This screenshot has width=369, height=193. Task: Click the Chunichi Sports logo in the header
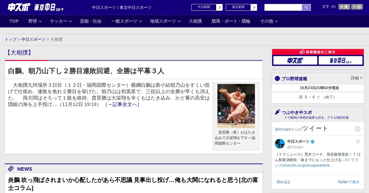coord(19,7)
